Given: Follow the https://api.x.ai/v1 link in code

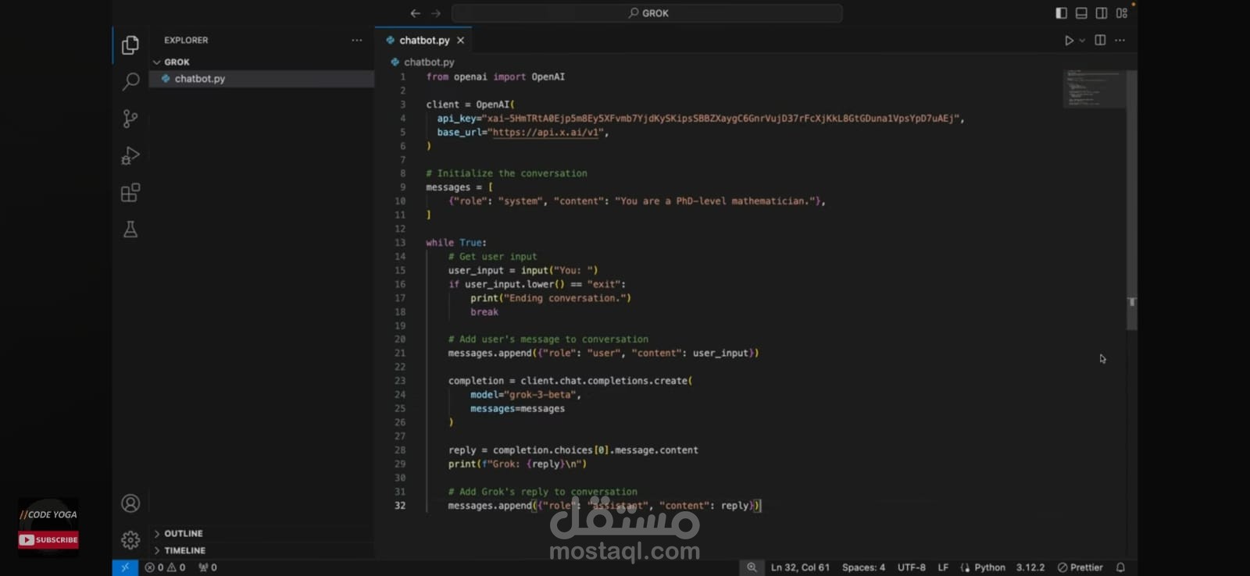Looking at the screenshot, I should [x=545, y=133].
